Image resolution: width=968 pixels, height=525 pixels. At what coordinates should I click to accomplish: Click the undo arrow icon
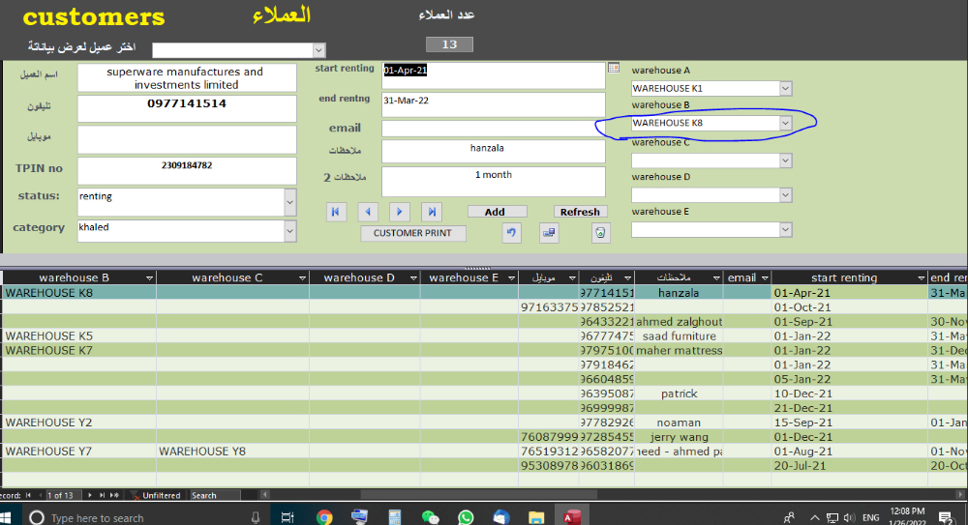tap(511, 233)
